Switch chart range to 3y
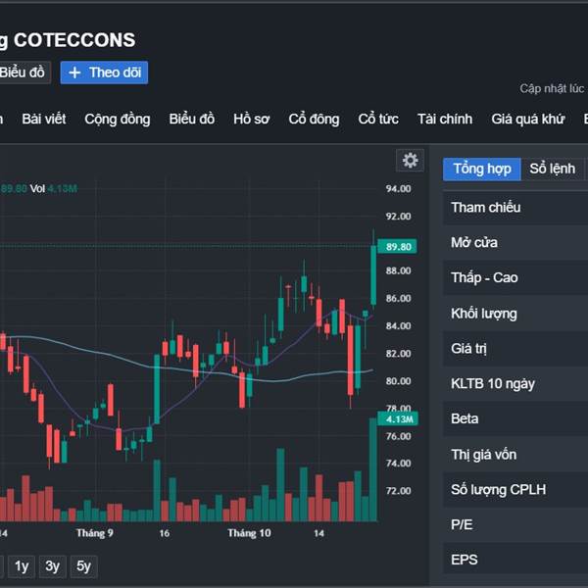Screen dimensions: 588x588 pos(53,565)
